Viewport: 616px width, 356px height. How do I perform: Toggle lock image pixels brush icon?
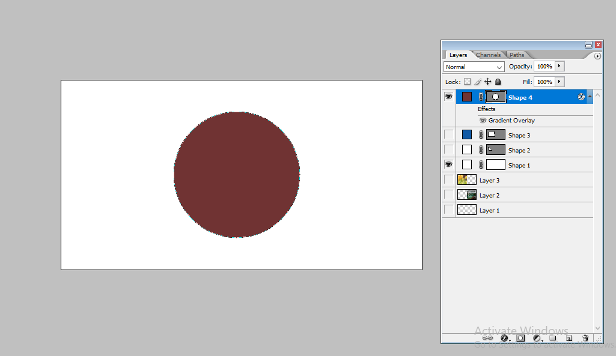(477, 82)
